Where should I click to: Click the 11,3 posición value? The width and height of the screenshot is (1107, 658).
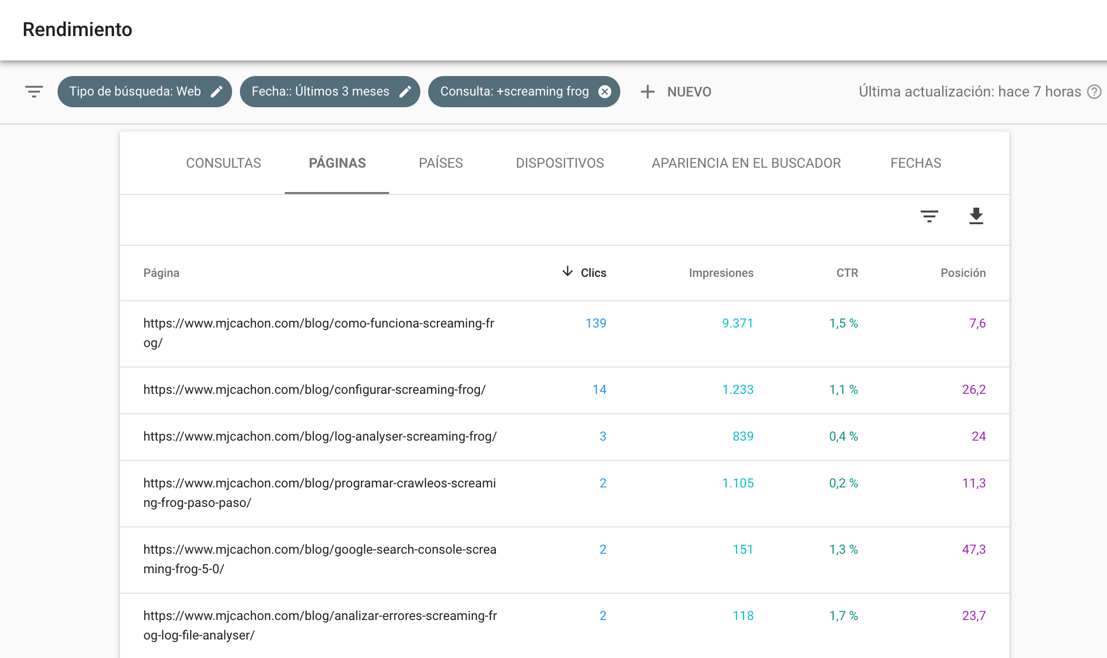pos(974,483)
